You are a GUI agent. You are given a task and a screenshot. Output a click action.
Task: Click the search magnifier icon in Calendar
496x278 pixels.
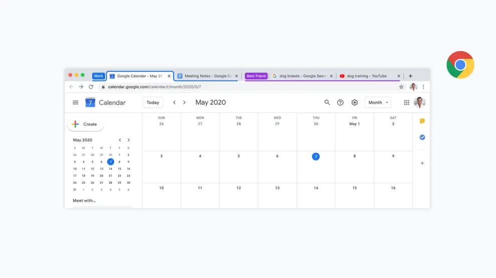(327, 102)
